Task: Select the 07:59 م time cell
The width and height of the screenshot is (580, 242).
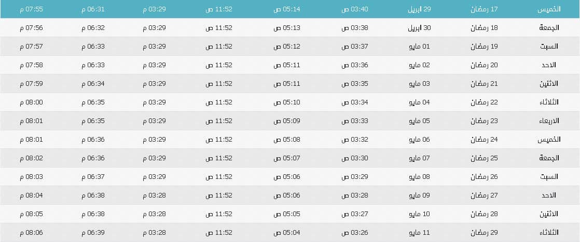Action: click(31, 84)
